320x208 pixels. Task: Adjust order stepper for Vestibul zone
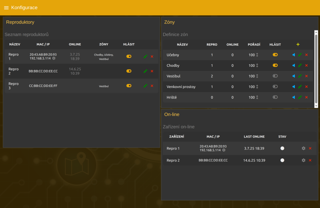point(257,76)
